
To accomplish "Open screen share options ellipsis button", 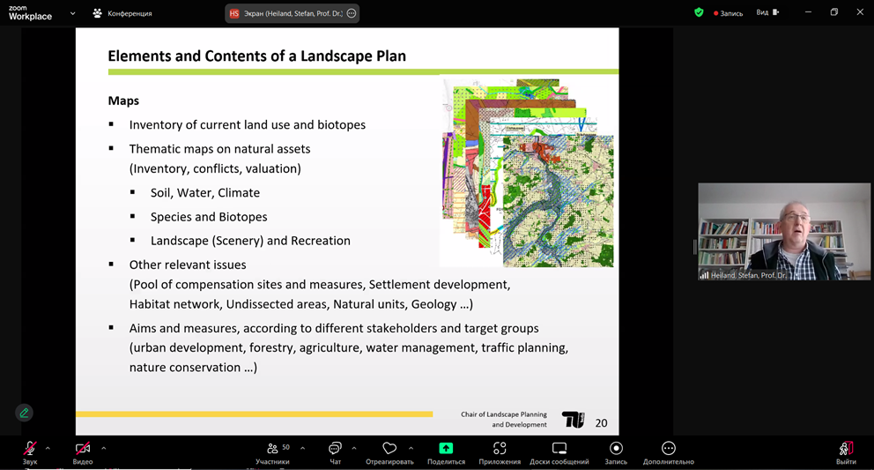I will pos(352,13).
